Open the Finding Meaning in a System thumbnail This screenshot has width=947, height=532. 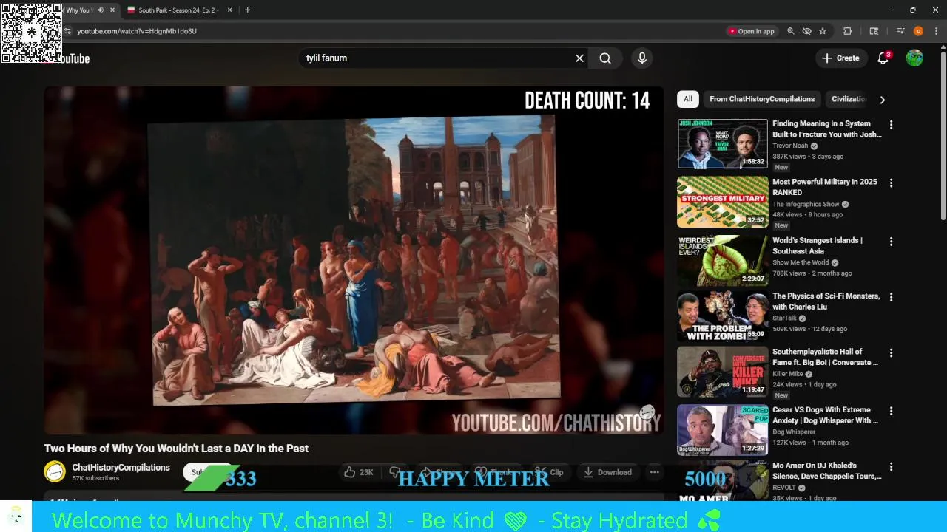coord(723,144)
